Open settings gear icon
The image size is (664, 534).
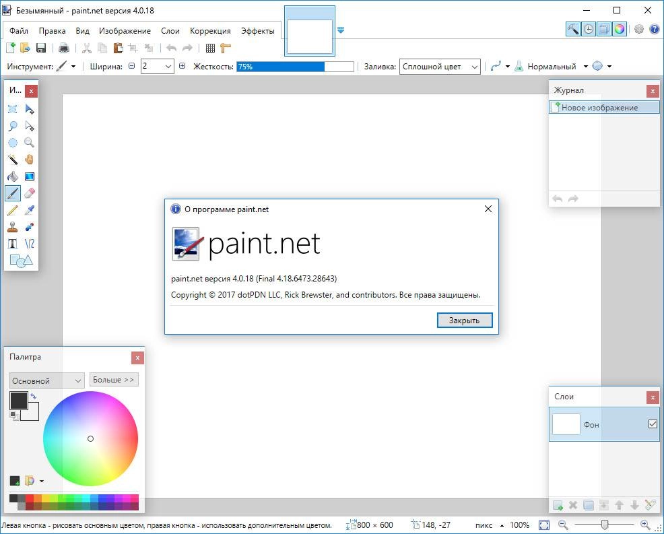639,29
